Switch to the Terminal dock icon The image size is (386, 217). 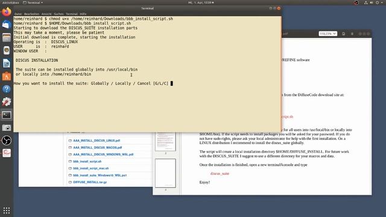coord(7,115)
